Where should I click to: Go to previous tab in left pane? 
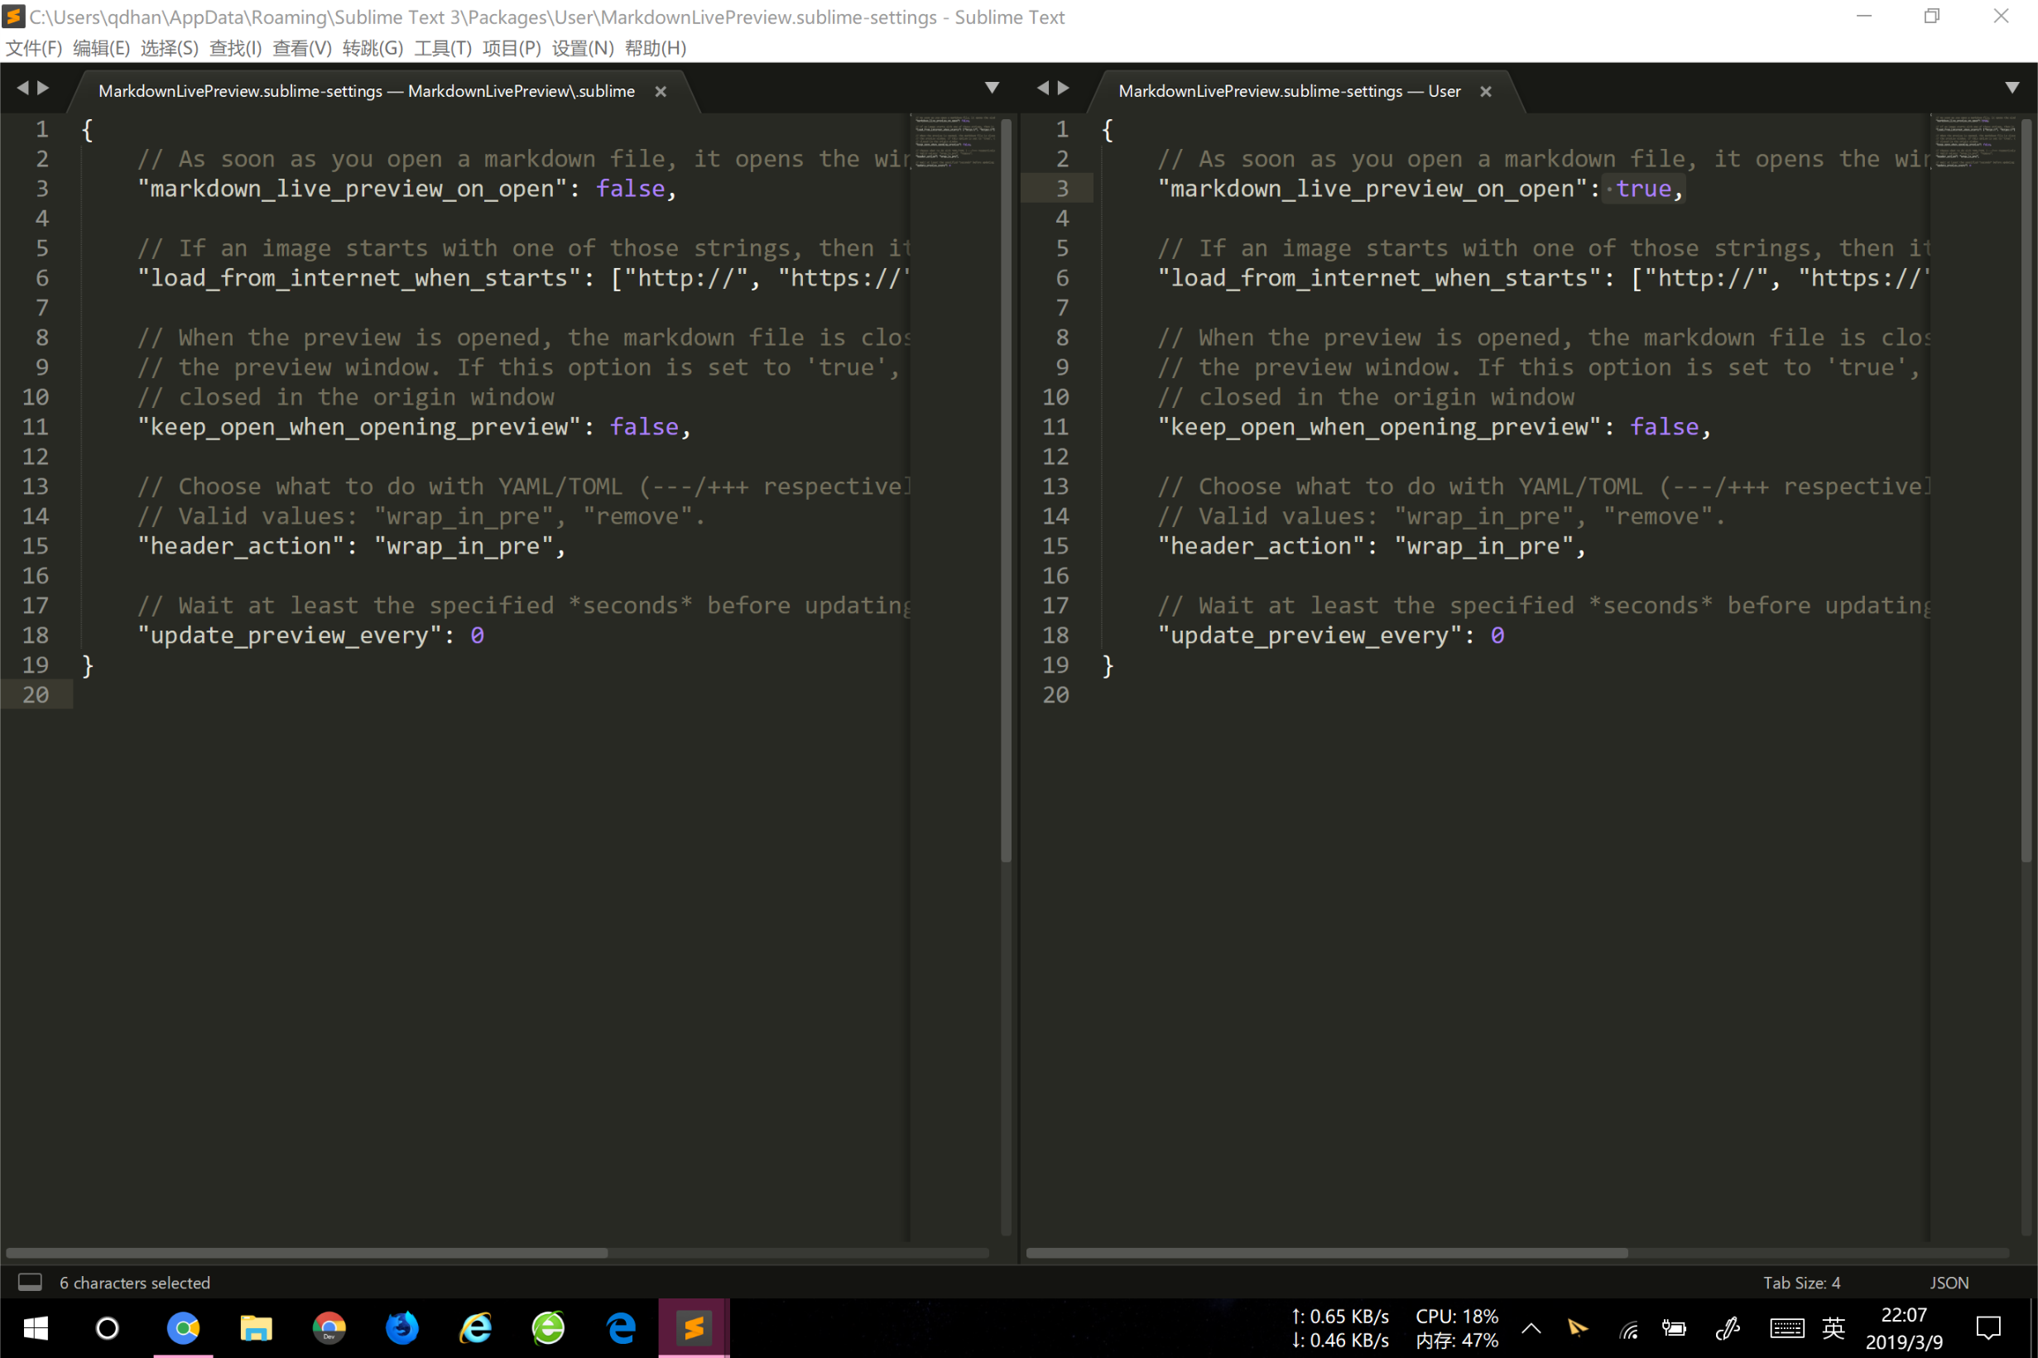(22, 88)
